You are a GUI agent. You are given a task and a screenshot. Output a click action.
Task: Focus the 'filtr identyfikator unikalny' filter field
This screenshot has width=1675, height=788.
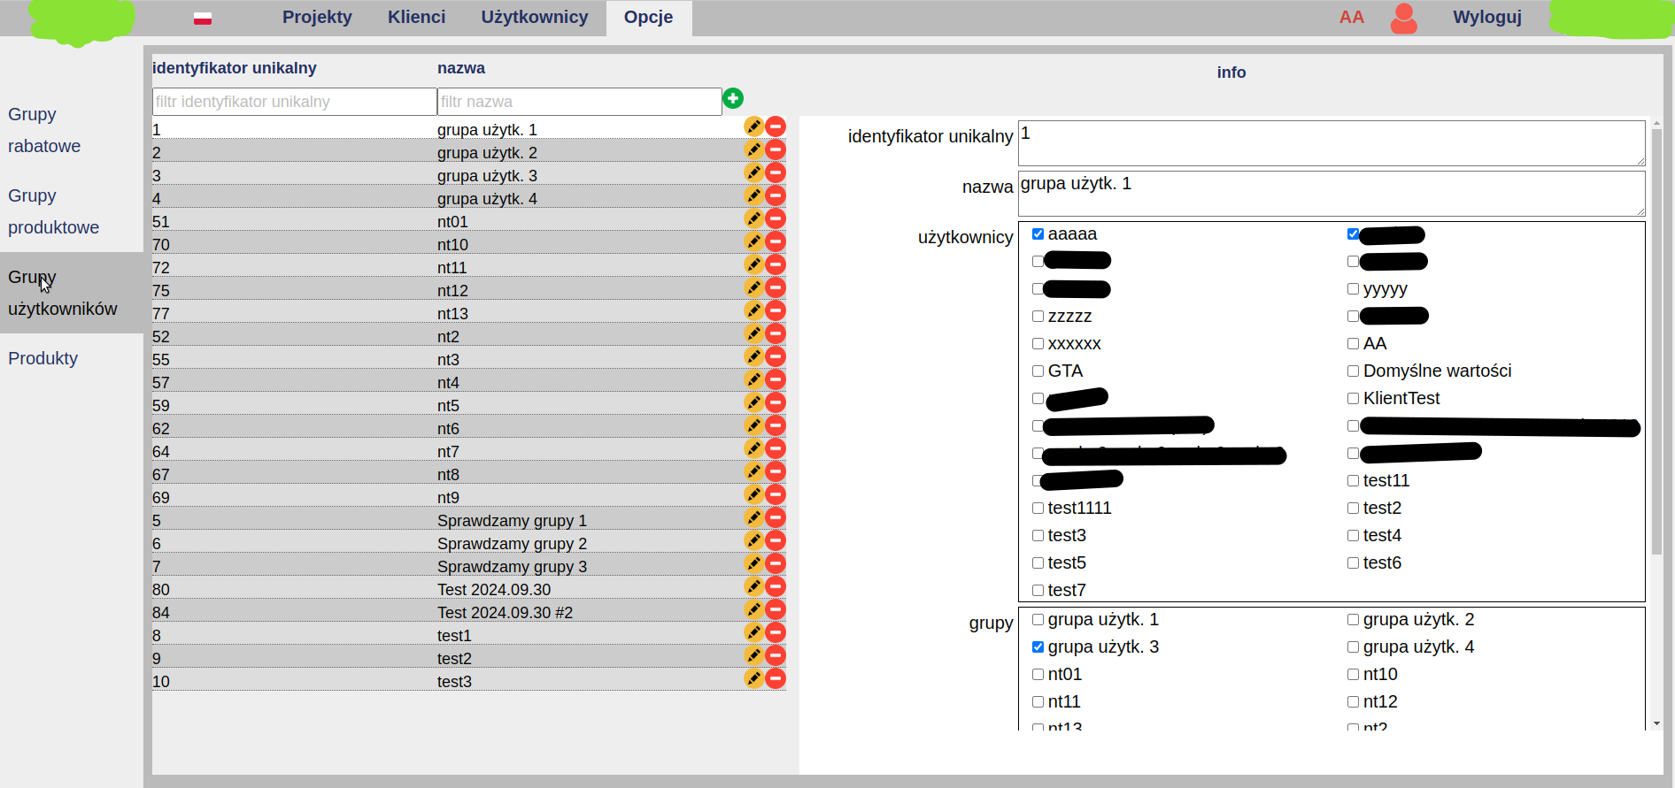295,102
